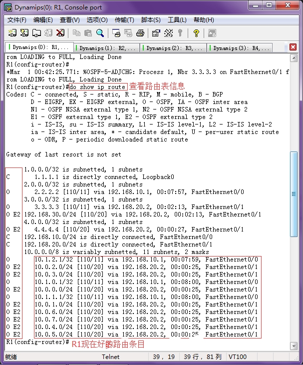Viewport: 303px width, 365px height.
Task: Click 'Gateway of last resort is not set'
Action: (64, 154)
